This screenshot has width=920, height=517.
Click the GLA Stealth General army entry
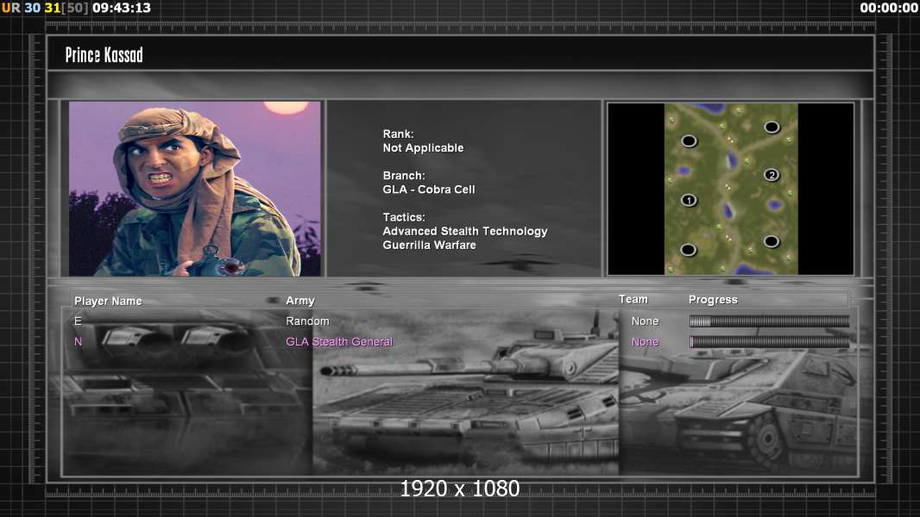tap(339, 341)
